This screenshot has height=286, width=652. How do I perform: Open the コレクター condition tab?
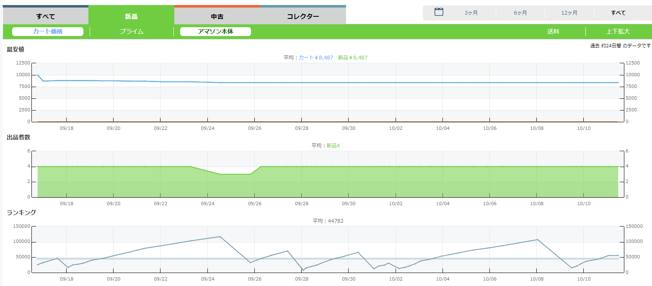point(303,17)
